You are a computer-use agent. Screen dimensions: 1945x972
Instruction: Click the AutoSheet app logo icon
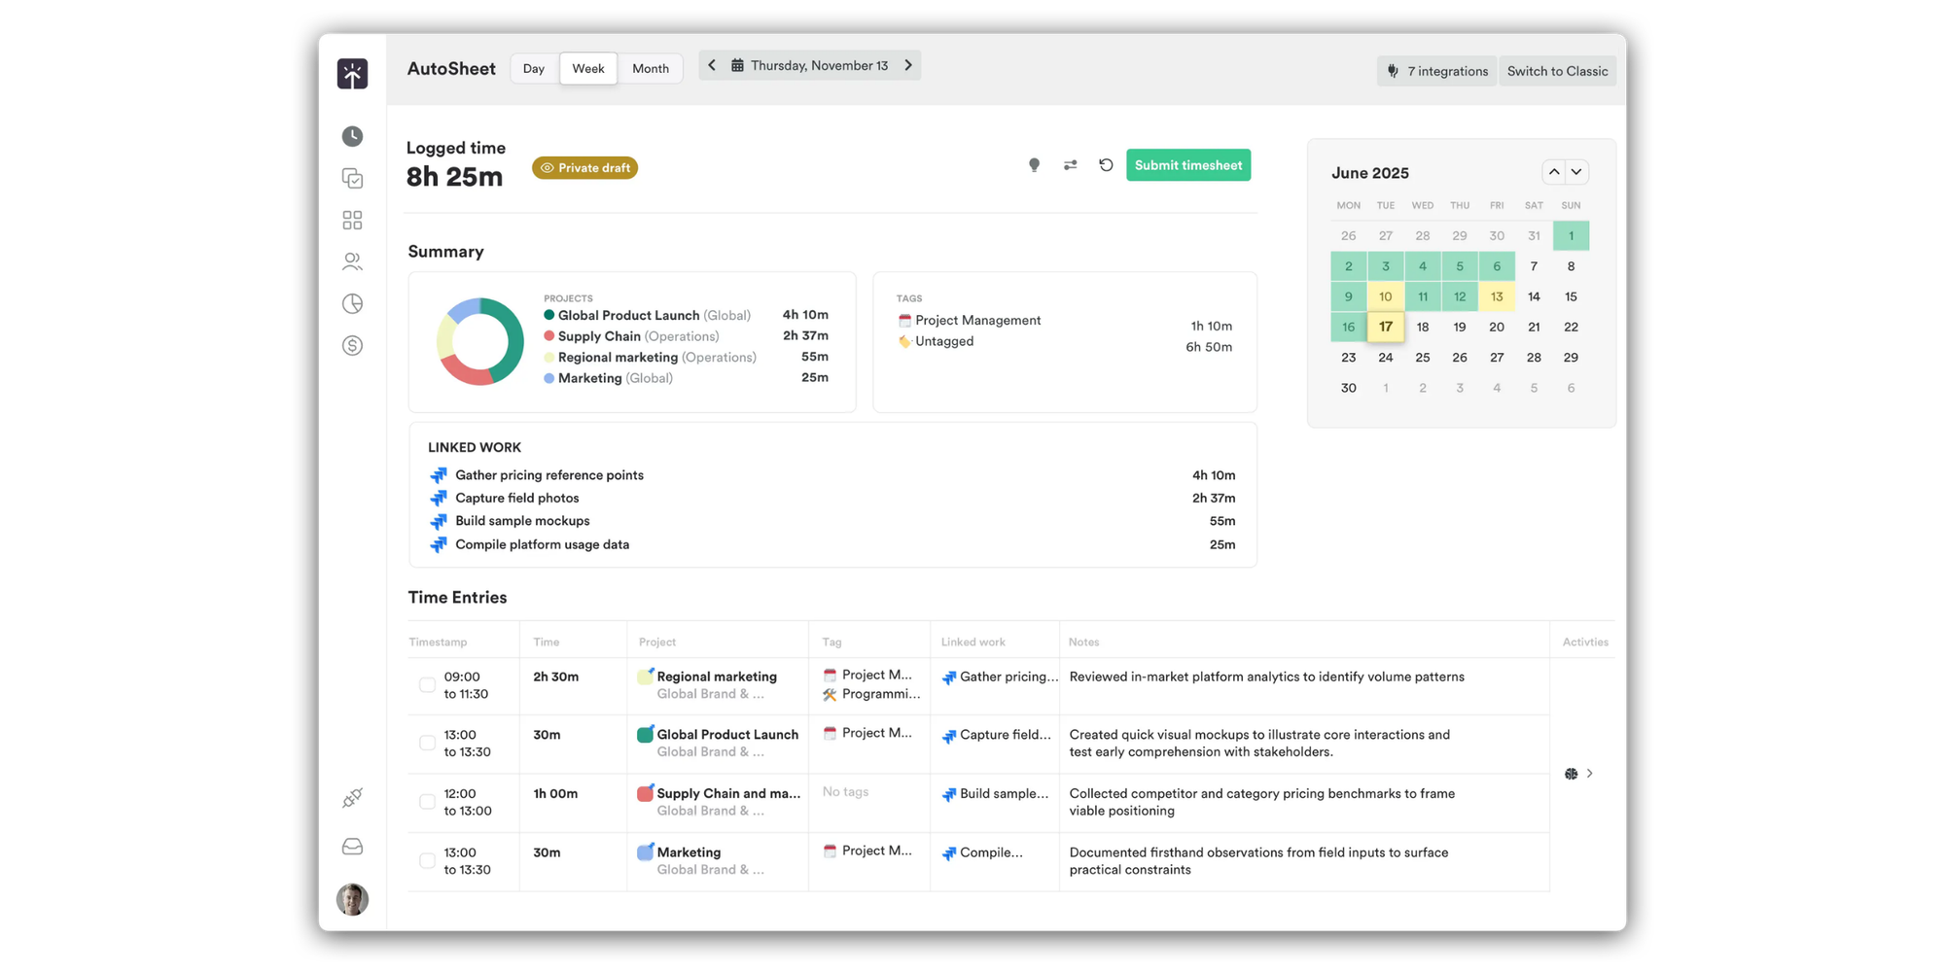point(352,73)
